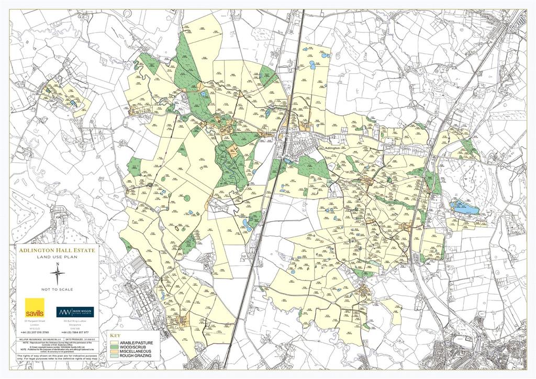Click the 'LAND USE PLAN' subtitle
536x379 pixels.
(57, 257)
